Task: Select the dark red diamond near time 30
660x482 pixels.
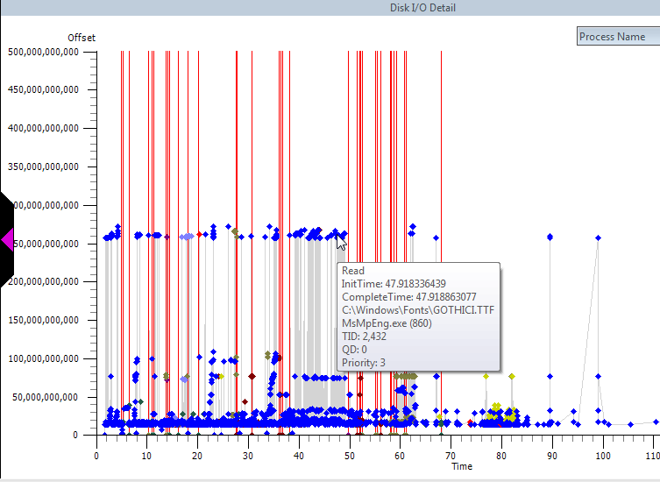Action: 252,376
